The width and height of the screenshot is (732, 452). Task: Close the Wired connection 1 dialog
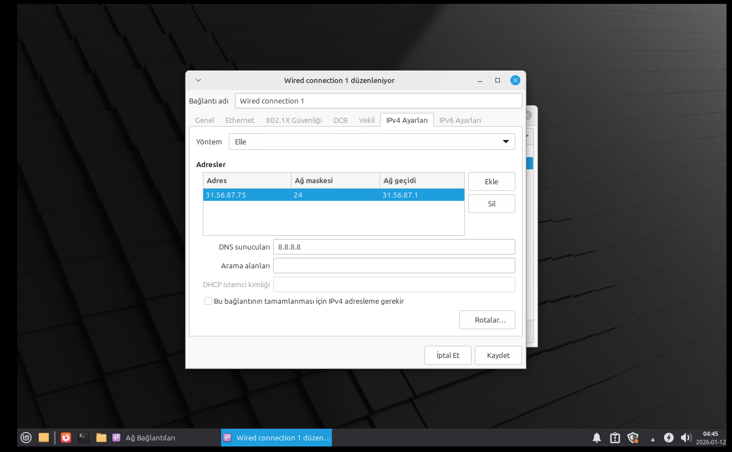[x=515, y=80]
